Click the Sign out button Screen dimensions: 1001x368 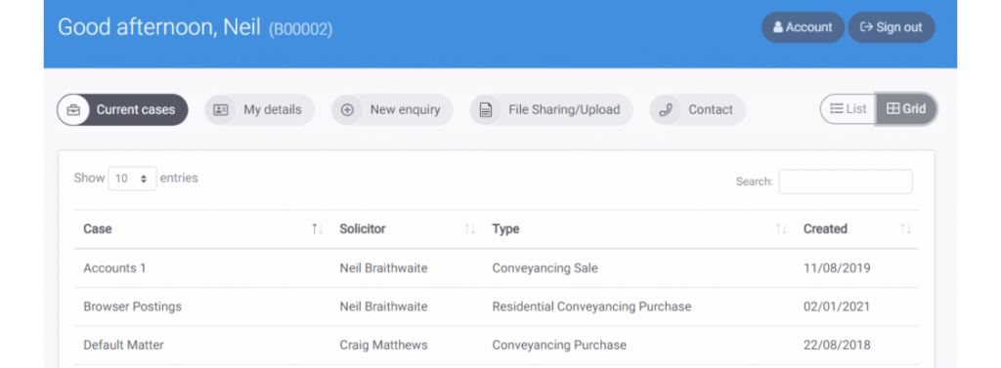pos(892,27)
